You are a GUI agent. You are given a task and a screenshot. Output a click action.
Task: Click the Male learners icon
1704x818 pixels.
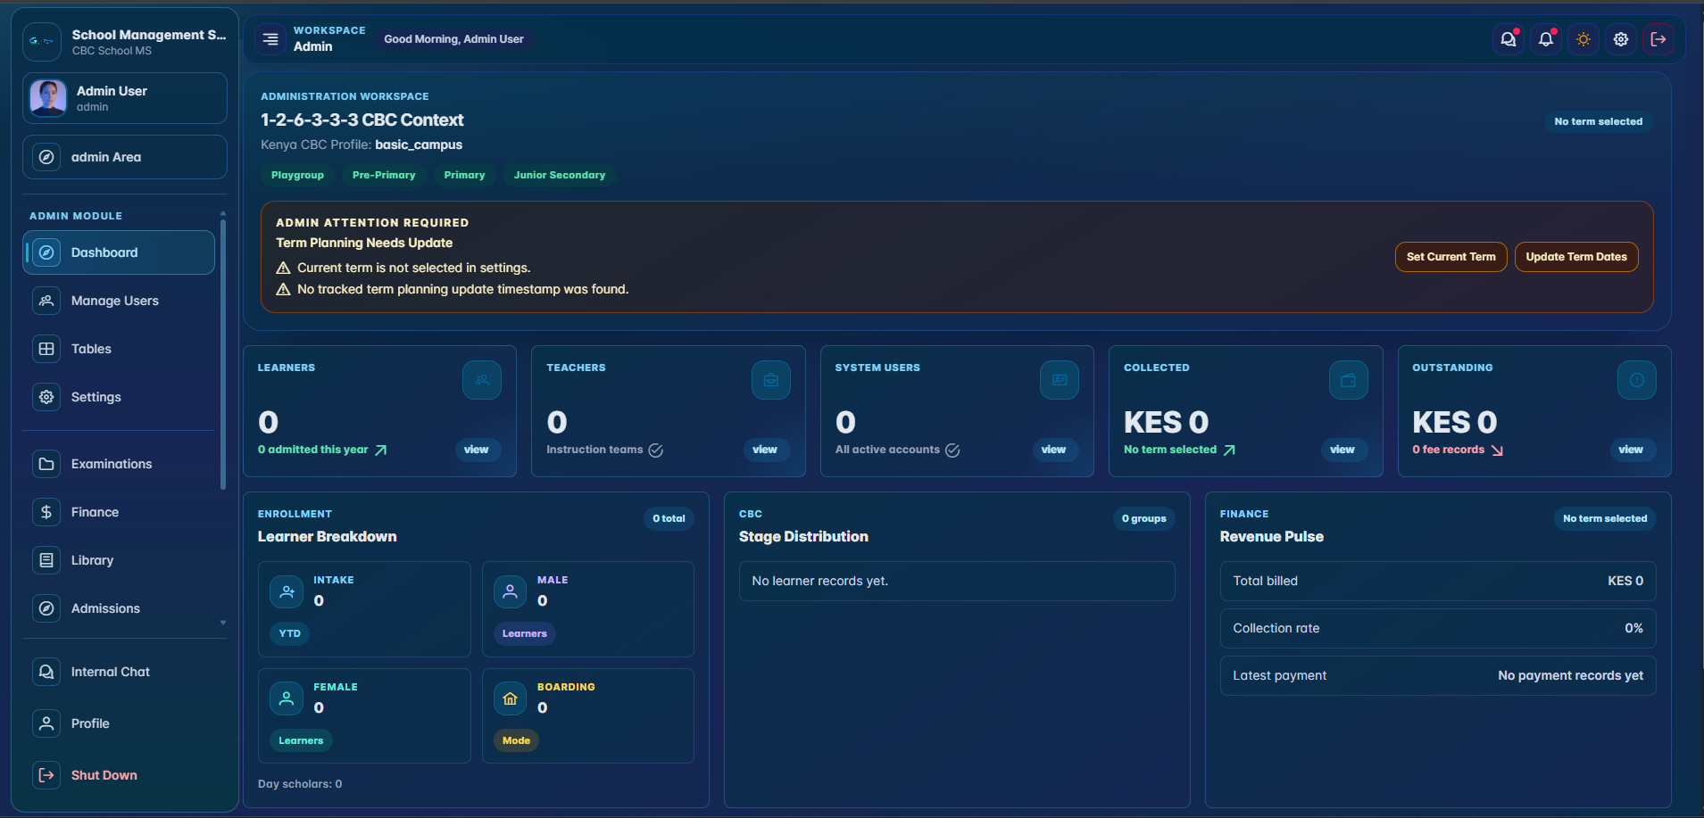tap(511, 591)
